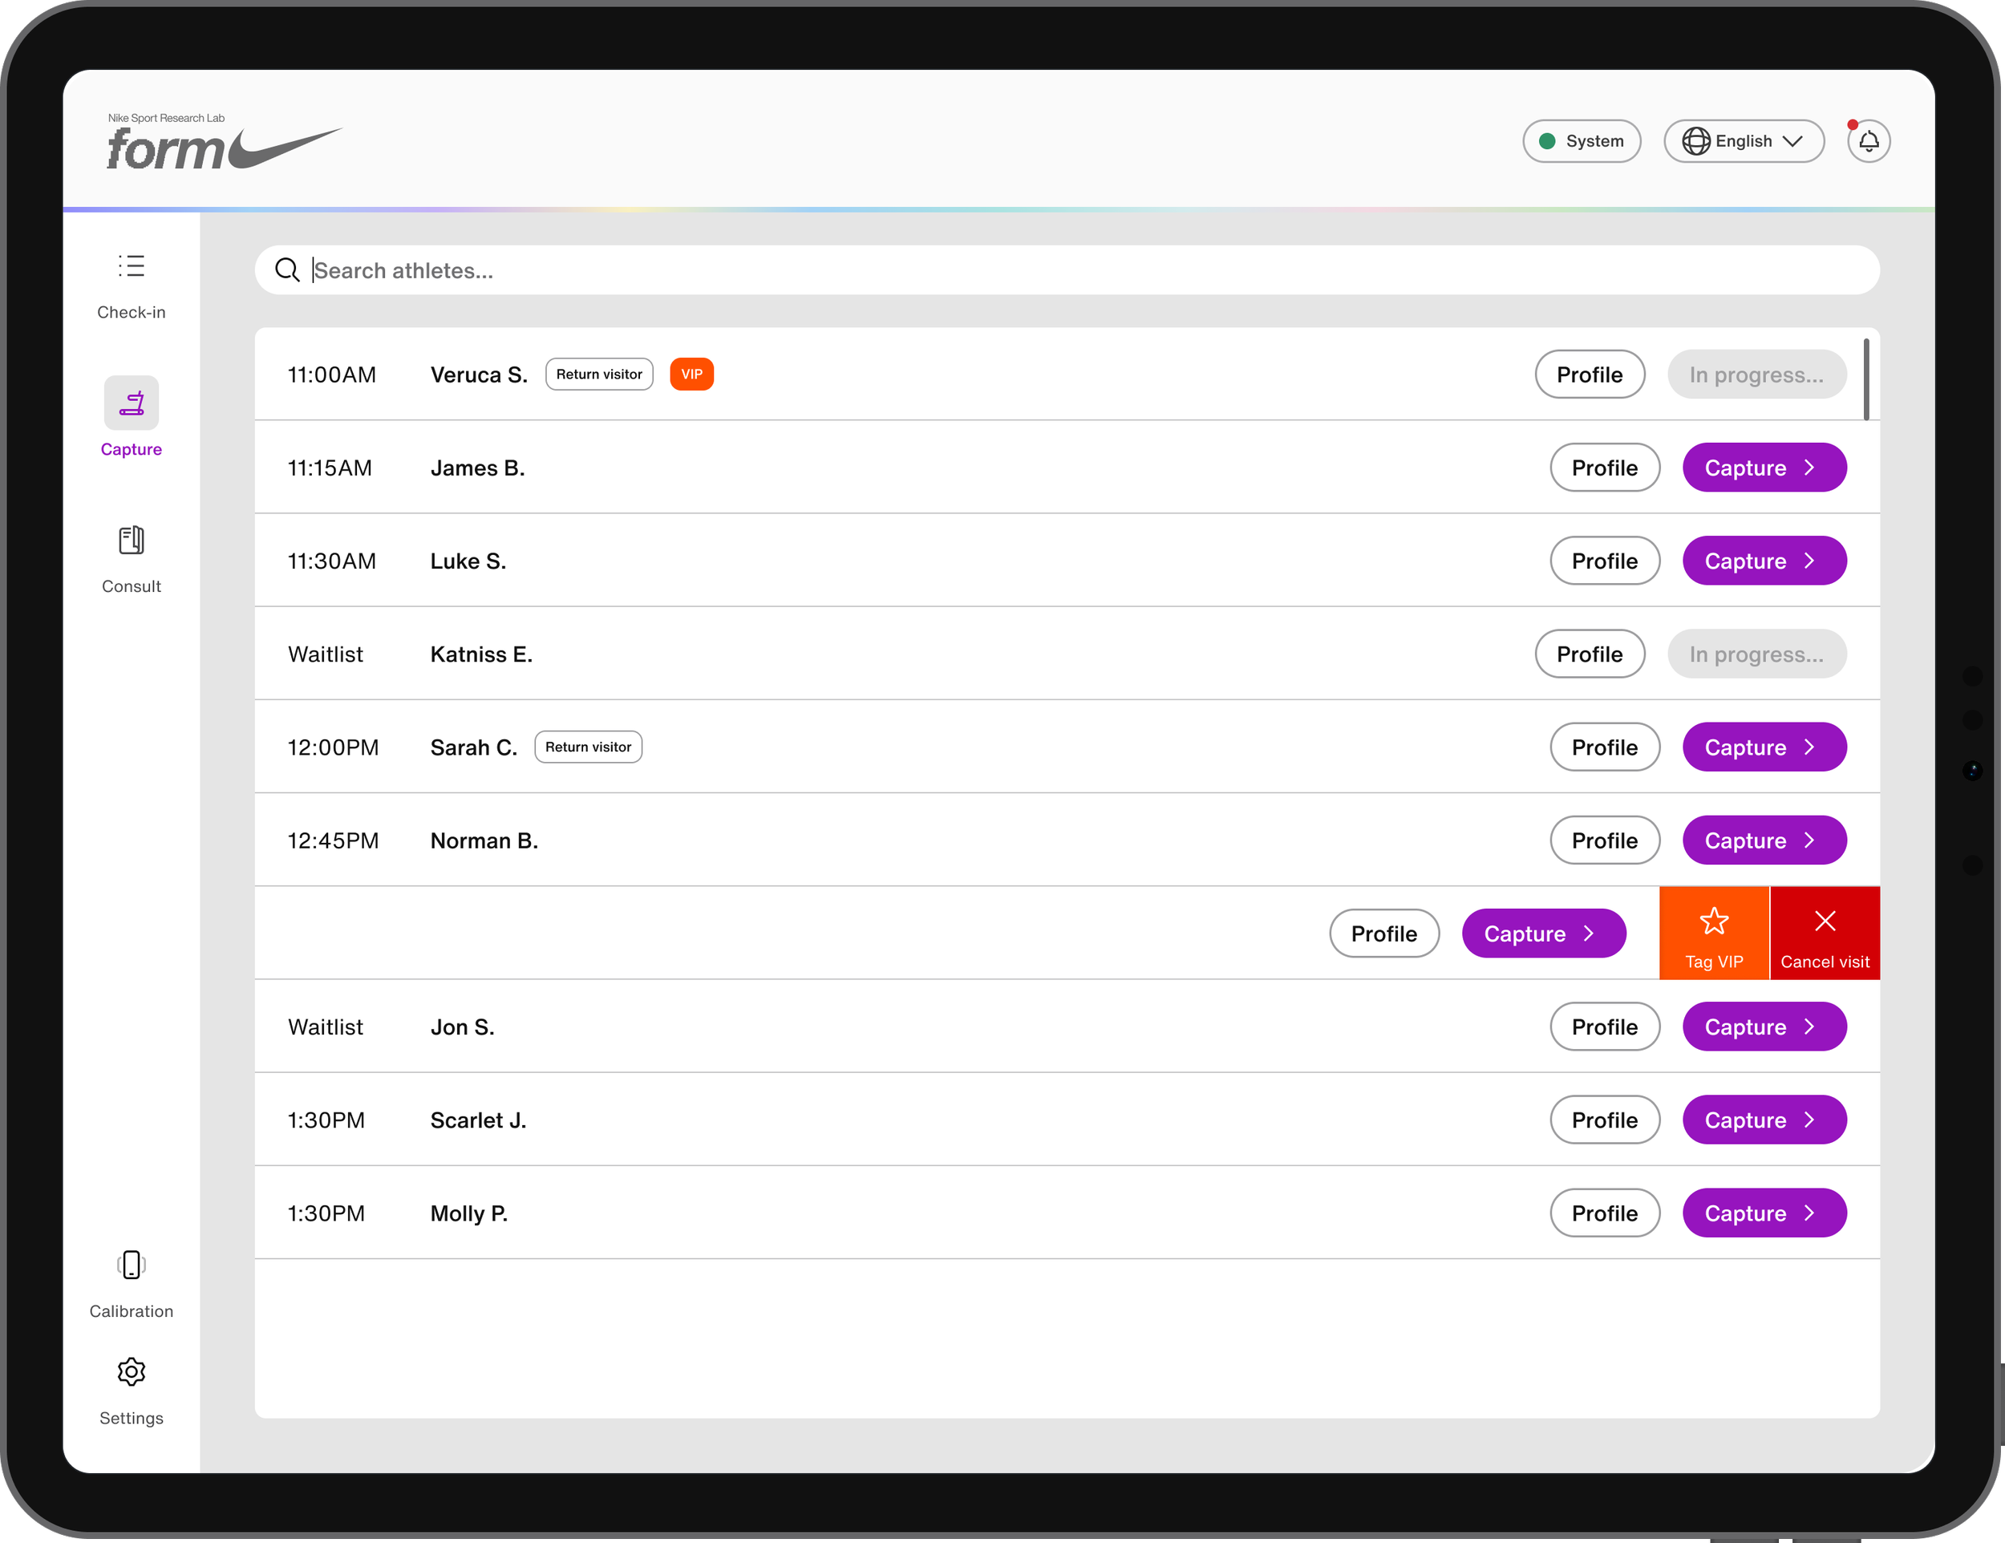The height and width of the screenshot is (1543, 2005).
Task: Open Luke S. profile
Action: [1604, 561]
